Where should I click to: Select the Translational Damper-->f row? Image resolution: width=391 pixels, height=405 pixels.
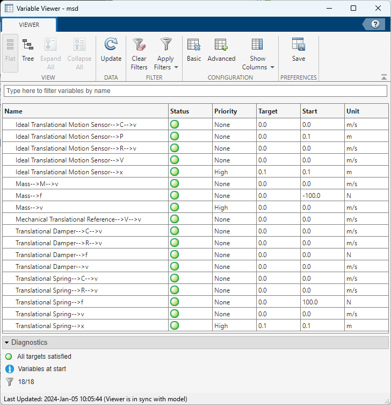coord(52,255)
